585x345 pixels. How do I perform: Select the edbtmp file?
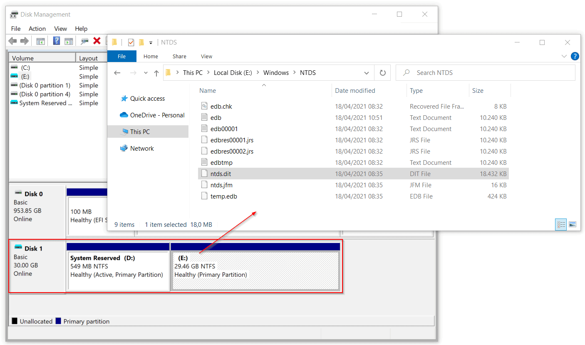click(x=353, y=163)
